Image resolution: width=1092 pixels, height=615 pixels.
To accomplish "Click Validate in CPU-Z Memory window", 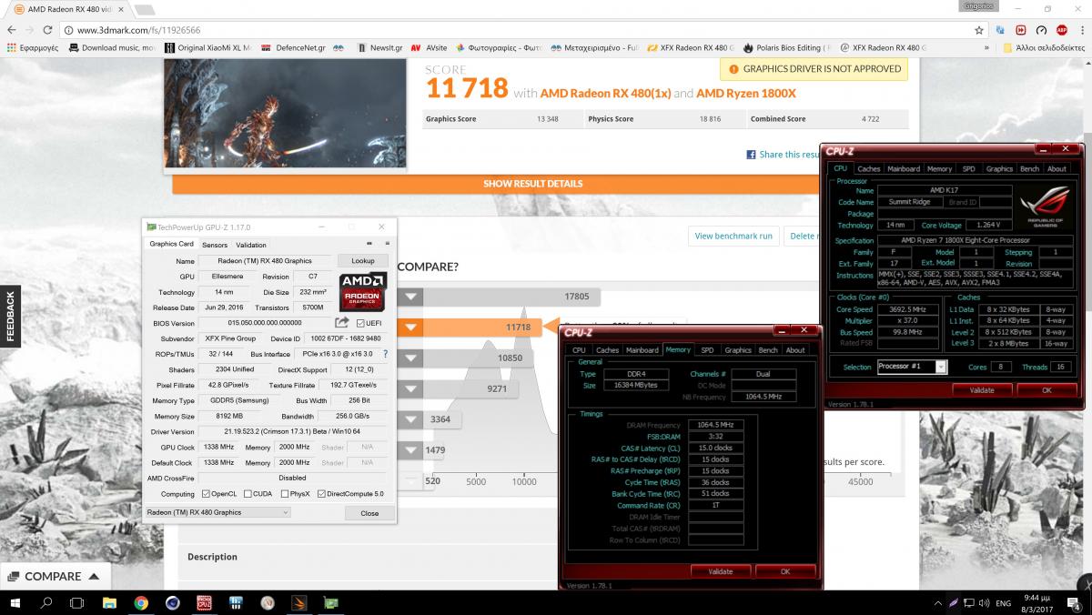I will pyautogui.click(x=721, y=571).
